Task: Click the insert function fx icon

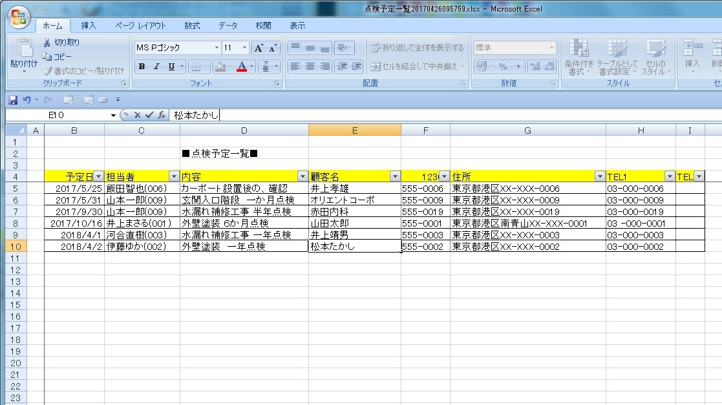Action: [162, 115]
